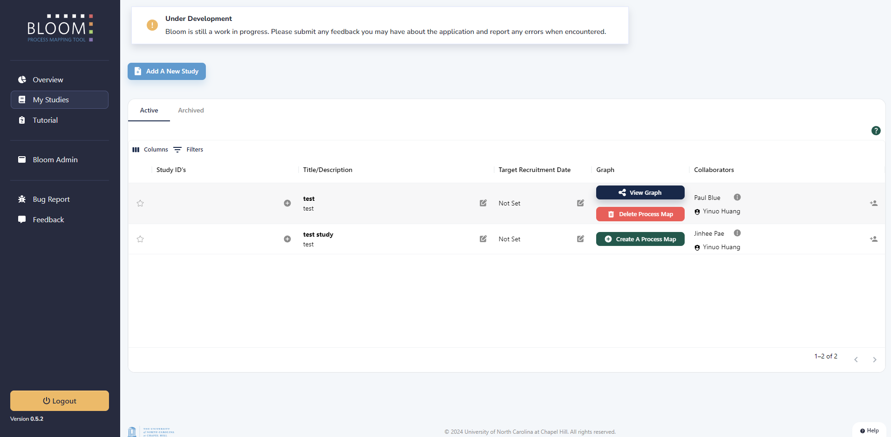Star the 'test study' row as favorite
Viewport: 891px width, 437px height.
coord(140,239)
